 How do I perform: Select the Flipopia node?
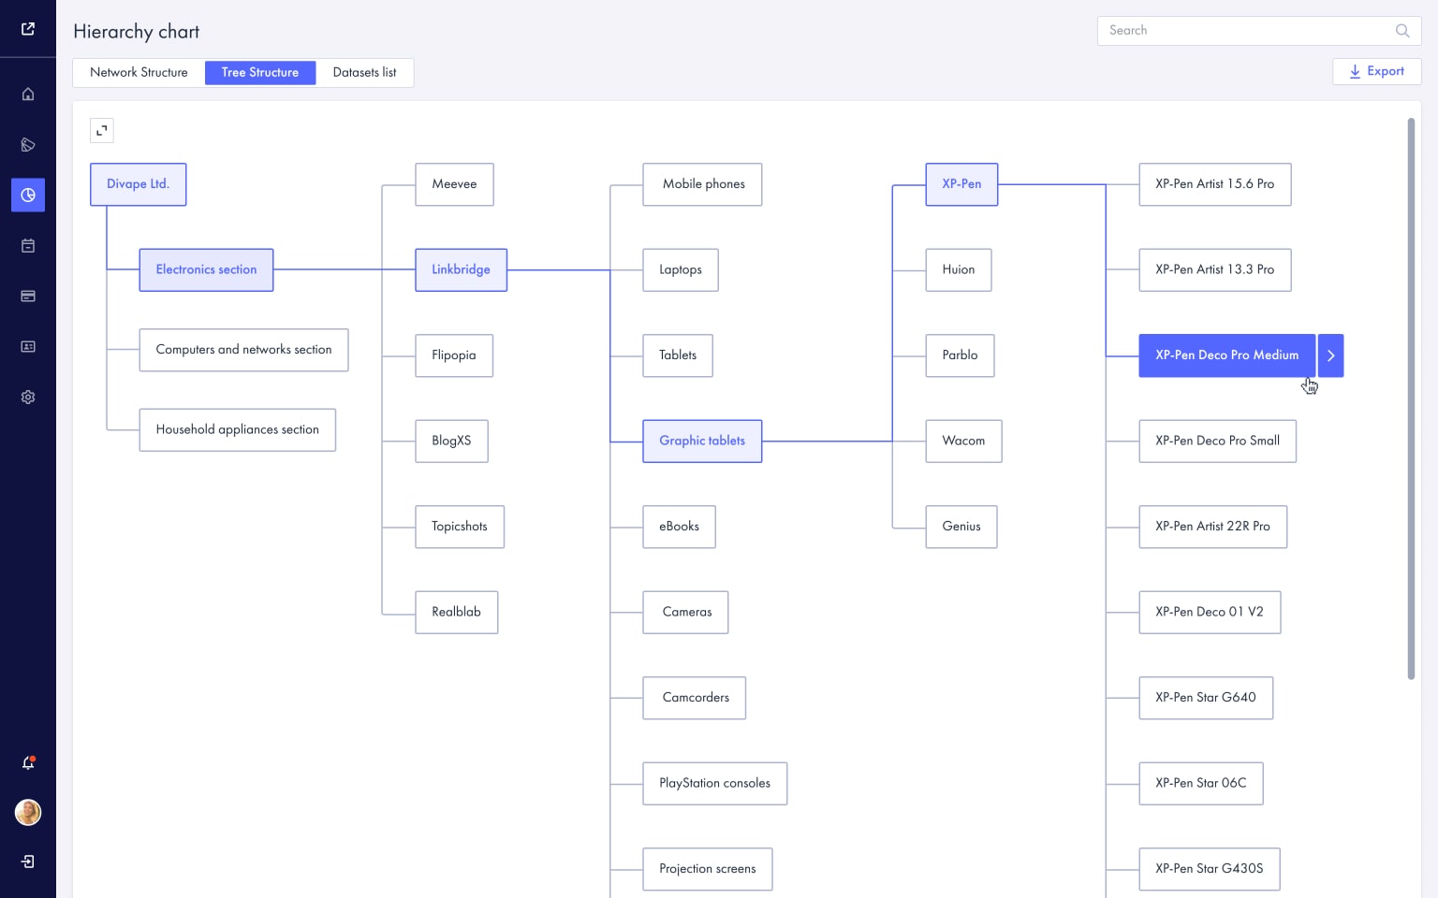(x=454, y=355)
